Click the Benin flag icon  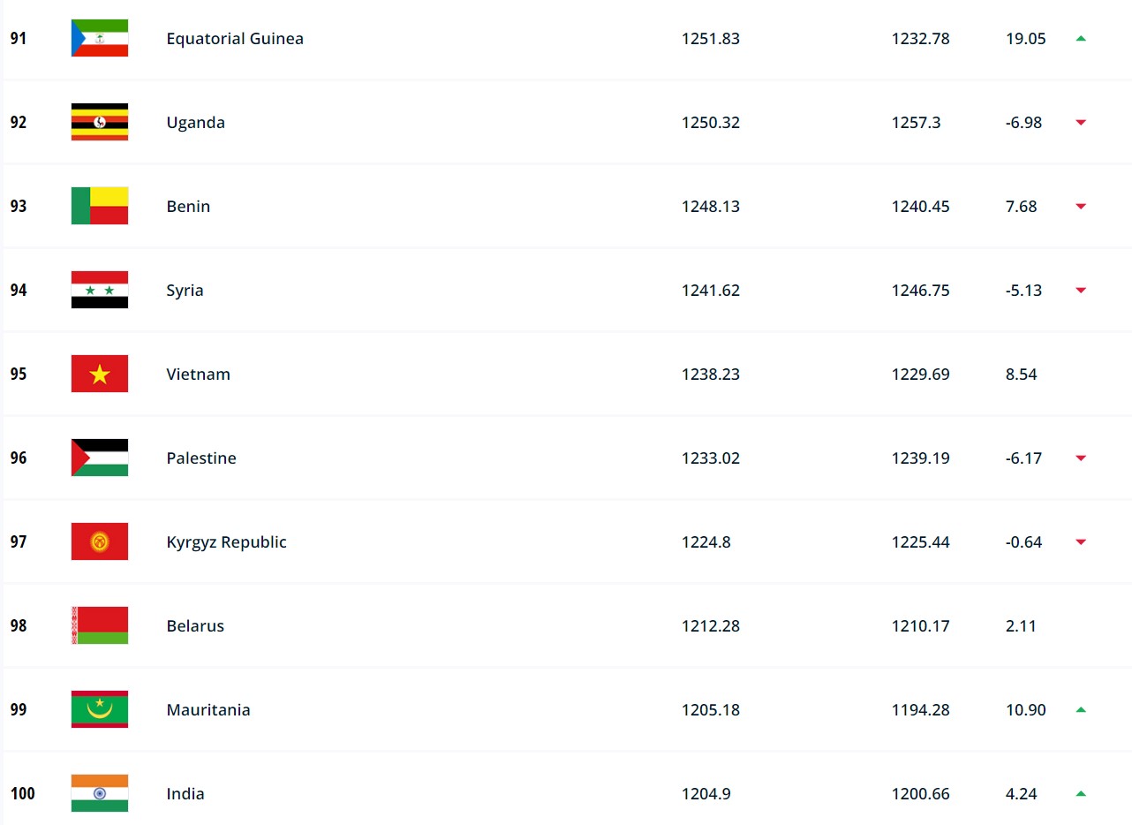100,206
